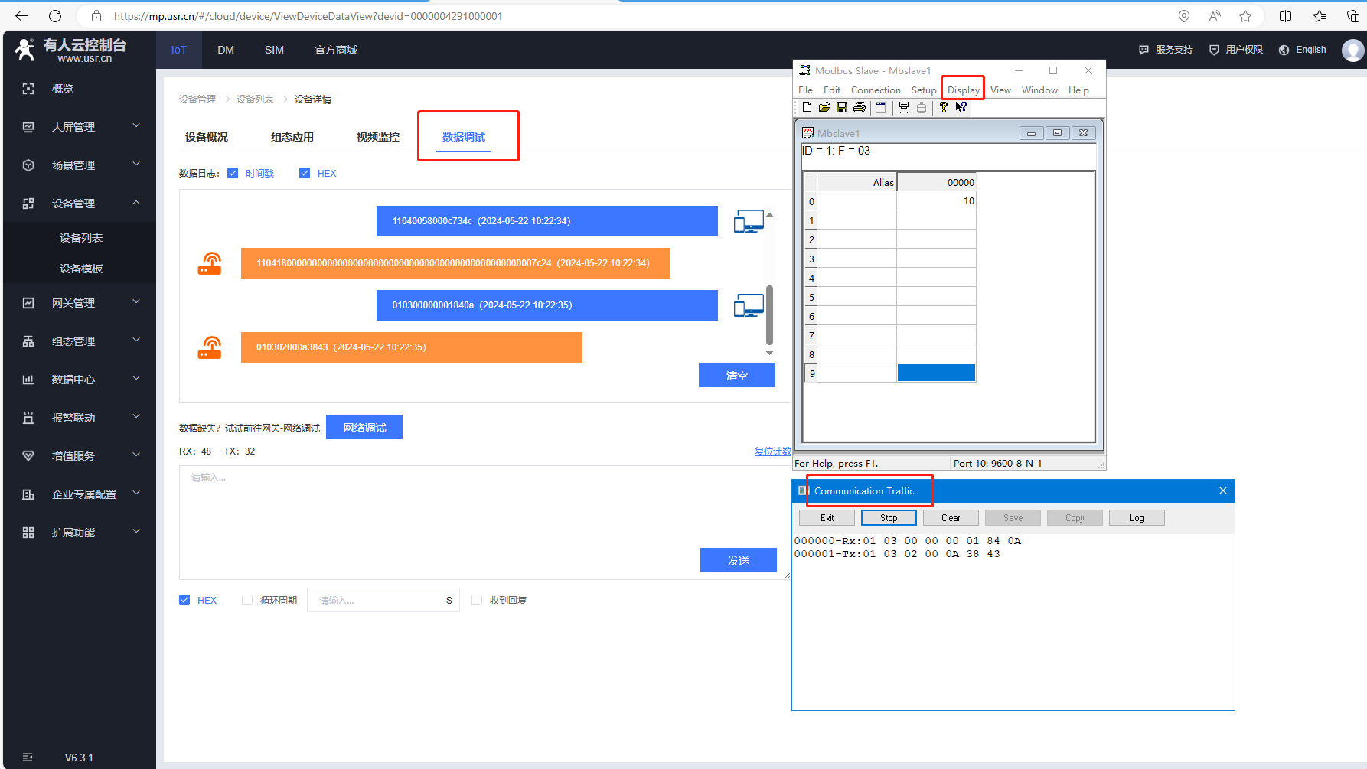Click the context help arrow-question icon
The height and width of the screenshot is (769, 1367).
click(x=961, y=108)
